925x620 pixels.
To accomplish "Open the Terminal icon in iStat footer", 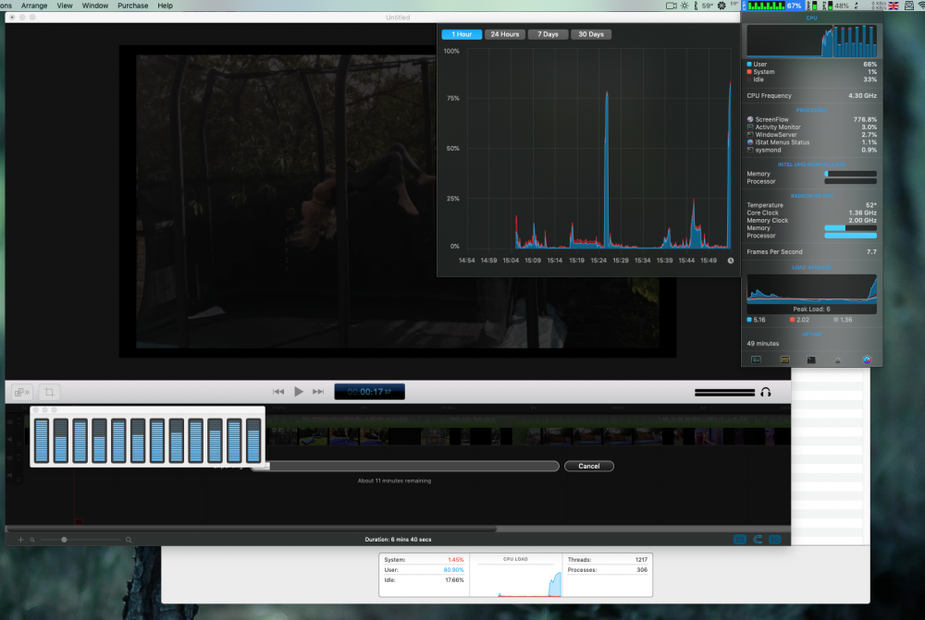I will coord(812,359).
